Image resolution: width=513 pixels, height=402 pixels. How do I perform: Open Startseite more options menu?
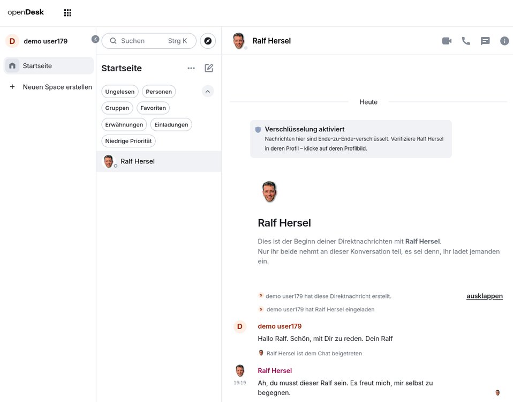click(x=191, y=68)
